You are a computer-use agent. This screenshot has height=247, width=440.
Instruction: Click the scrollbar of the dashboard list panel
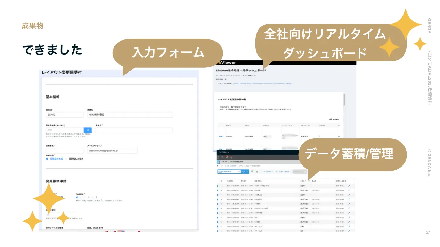click(x=344, y=101)
